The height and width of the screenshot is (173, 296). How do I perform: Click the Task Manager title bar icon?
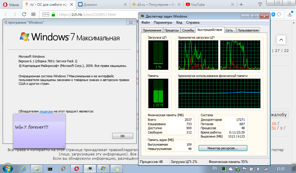coord(142,16)
